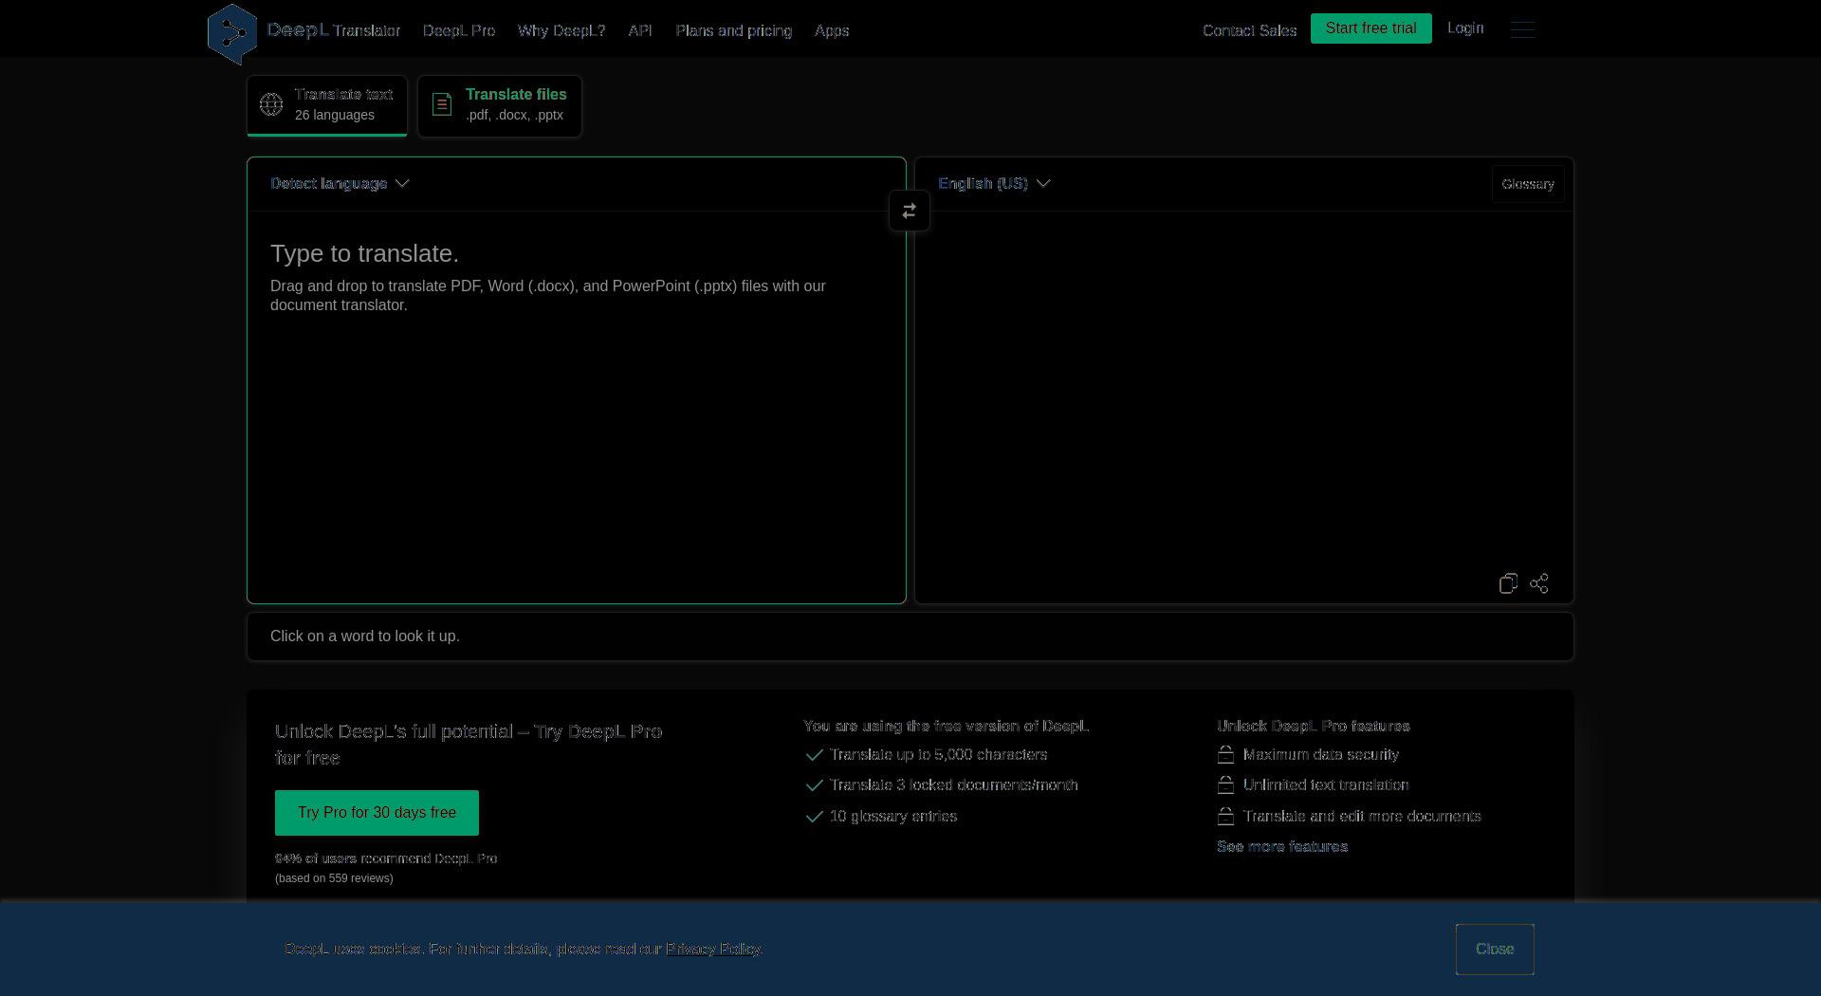Screen dimensions: 1821x996
Task: Click lock icon beside Unlimited text translation
Action: [1225, 785]
